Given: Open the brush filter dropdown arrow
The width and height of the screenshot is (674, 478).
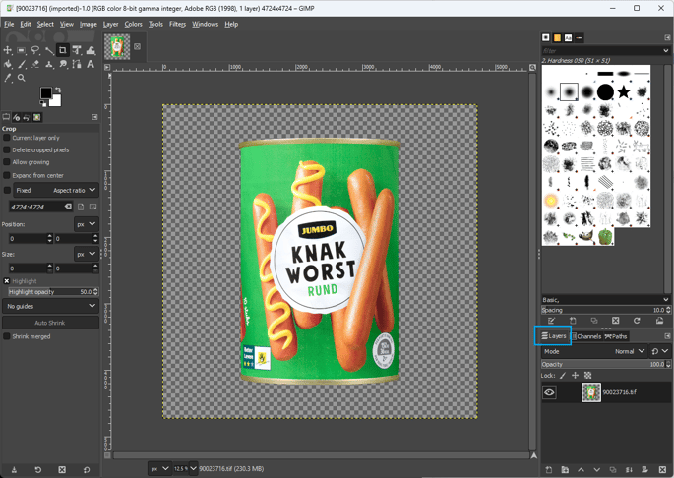Looking at the screenshot, I should (666, 51).
